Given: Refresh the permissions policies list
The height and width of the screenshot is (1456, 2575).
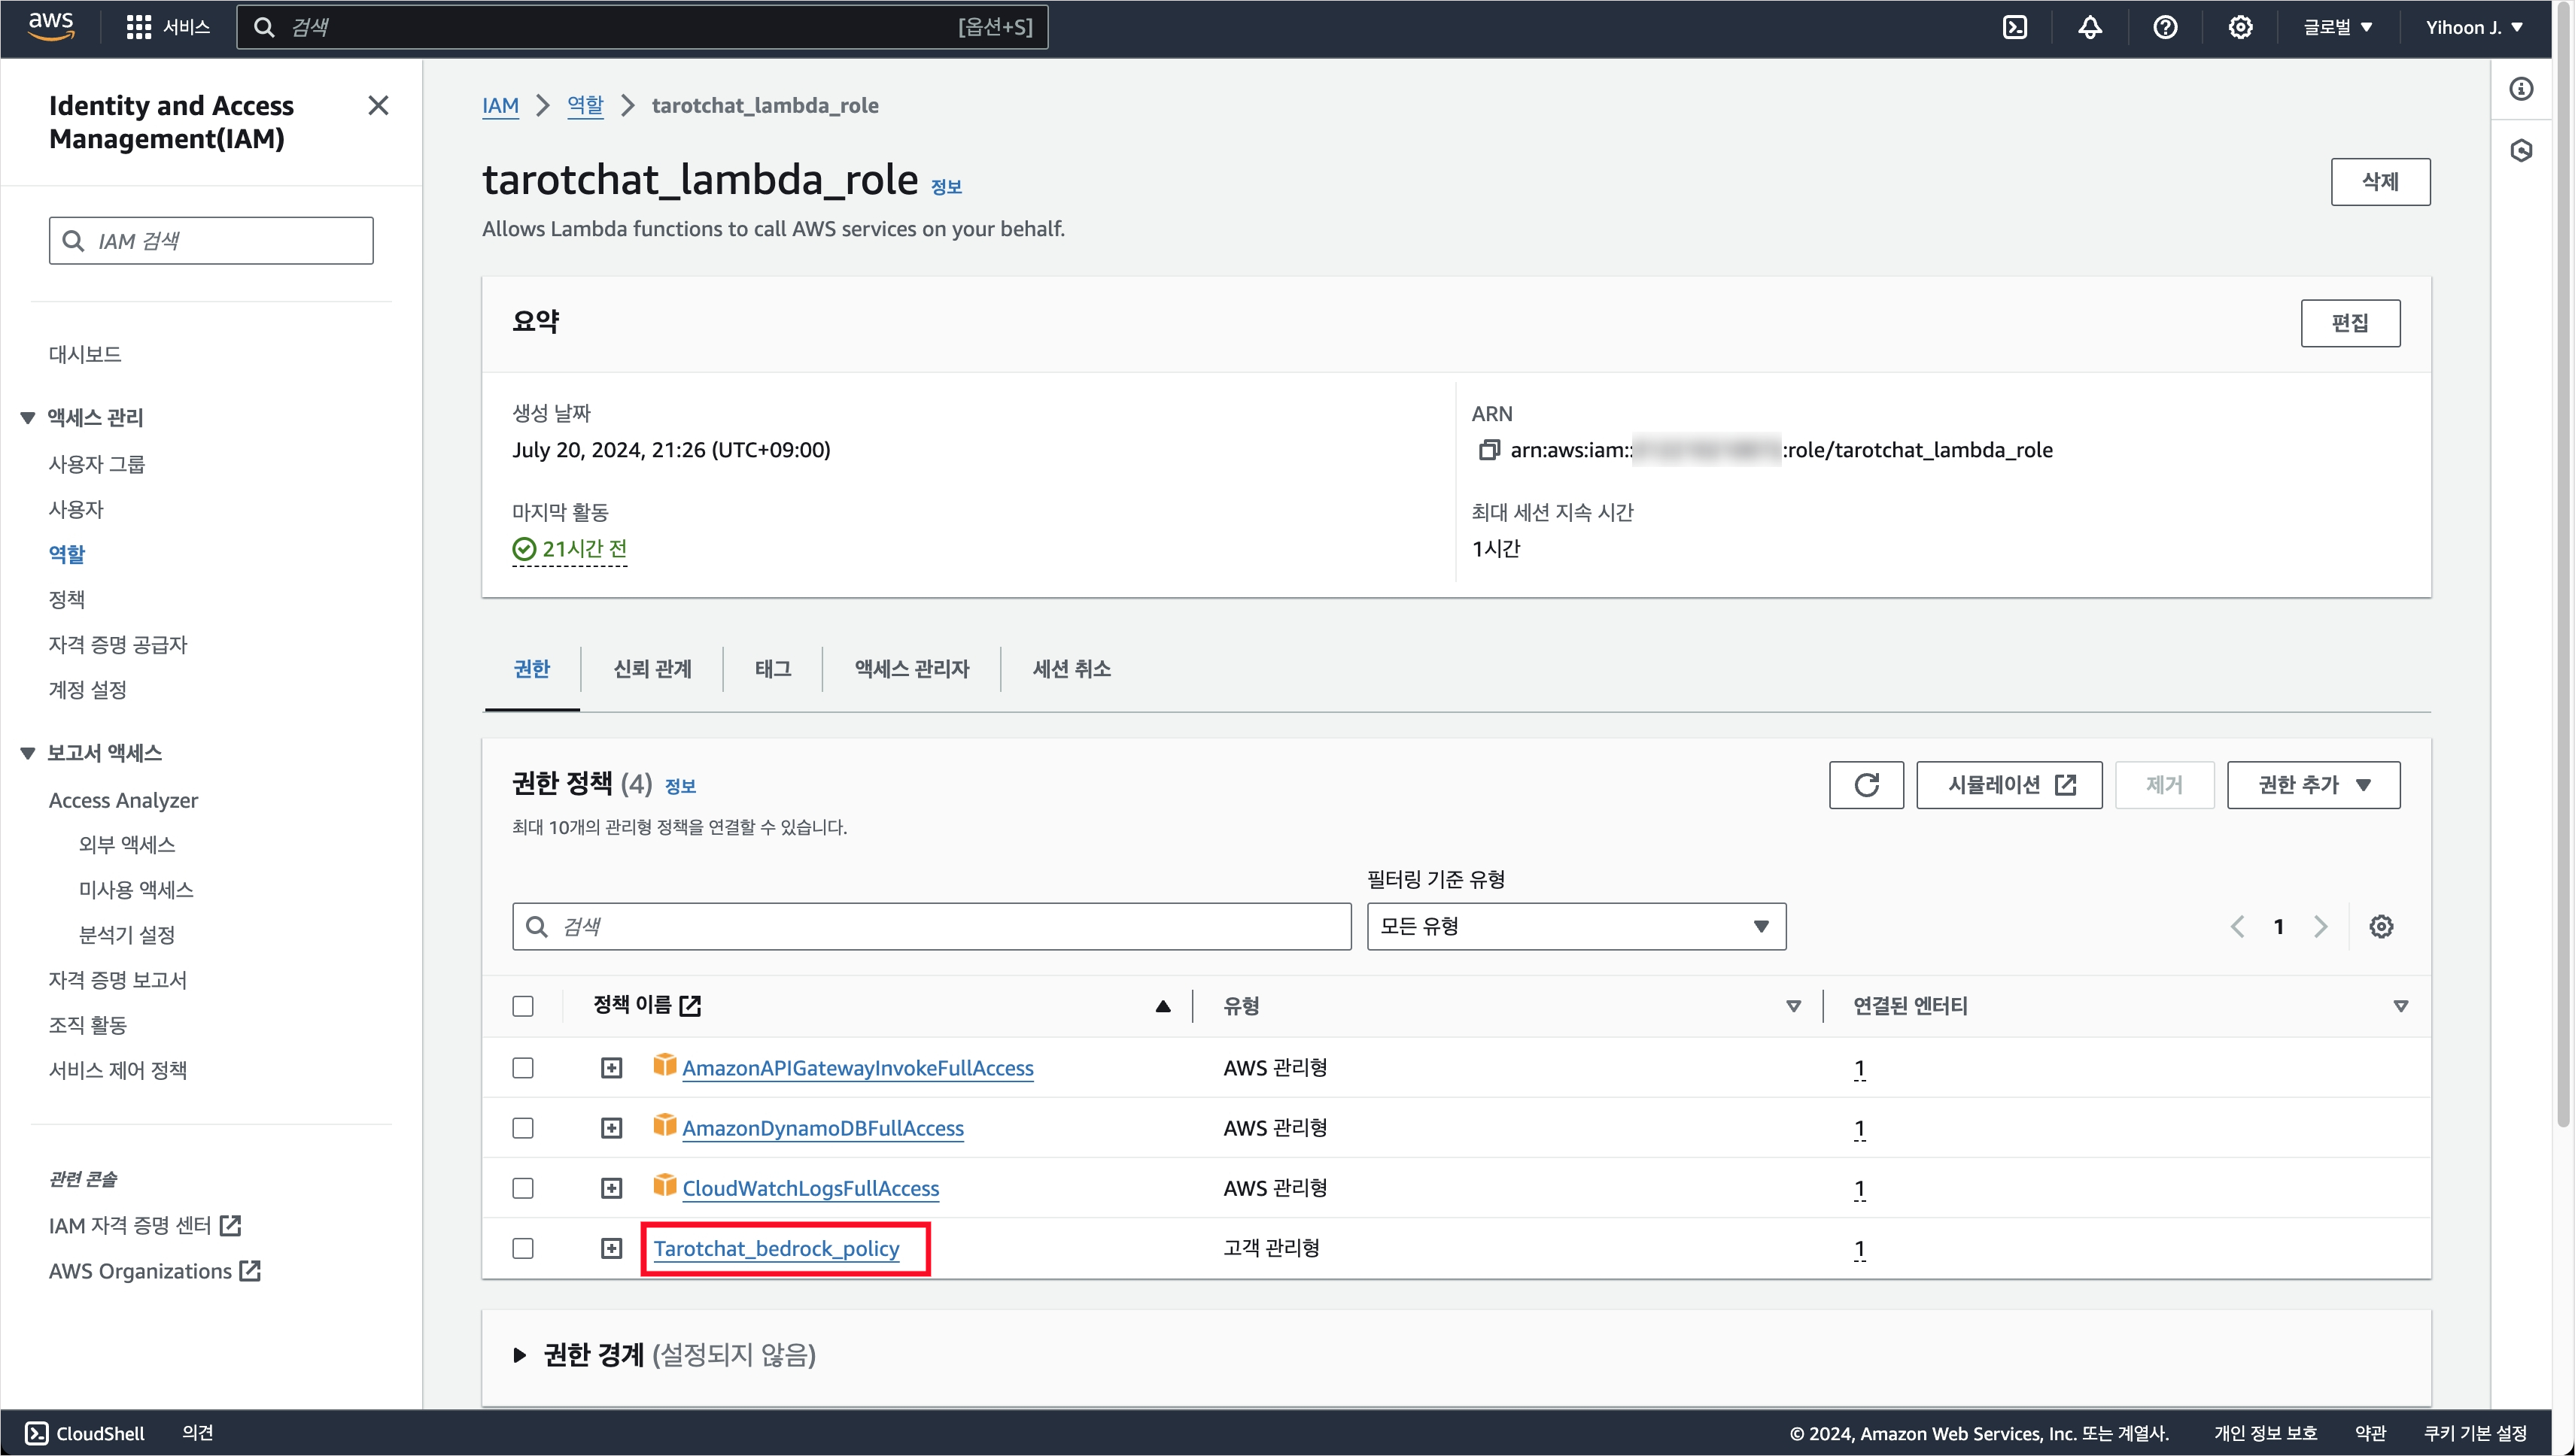Looking at the screenshot, I should 1865,785.
